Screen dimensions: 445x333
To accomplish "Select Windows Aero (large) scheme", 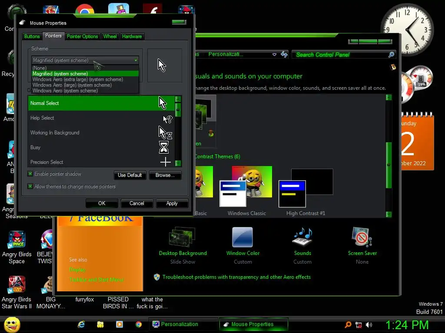I will pos(85,85).
